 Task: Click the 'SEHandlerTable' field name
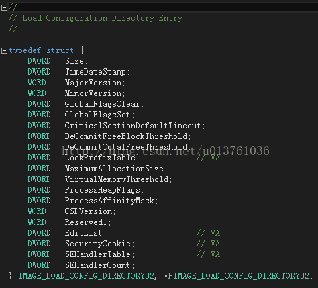[x=98, y=254]
